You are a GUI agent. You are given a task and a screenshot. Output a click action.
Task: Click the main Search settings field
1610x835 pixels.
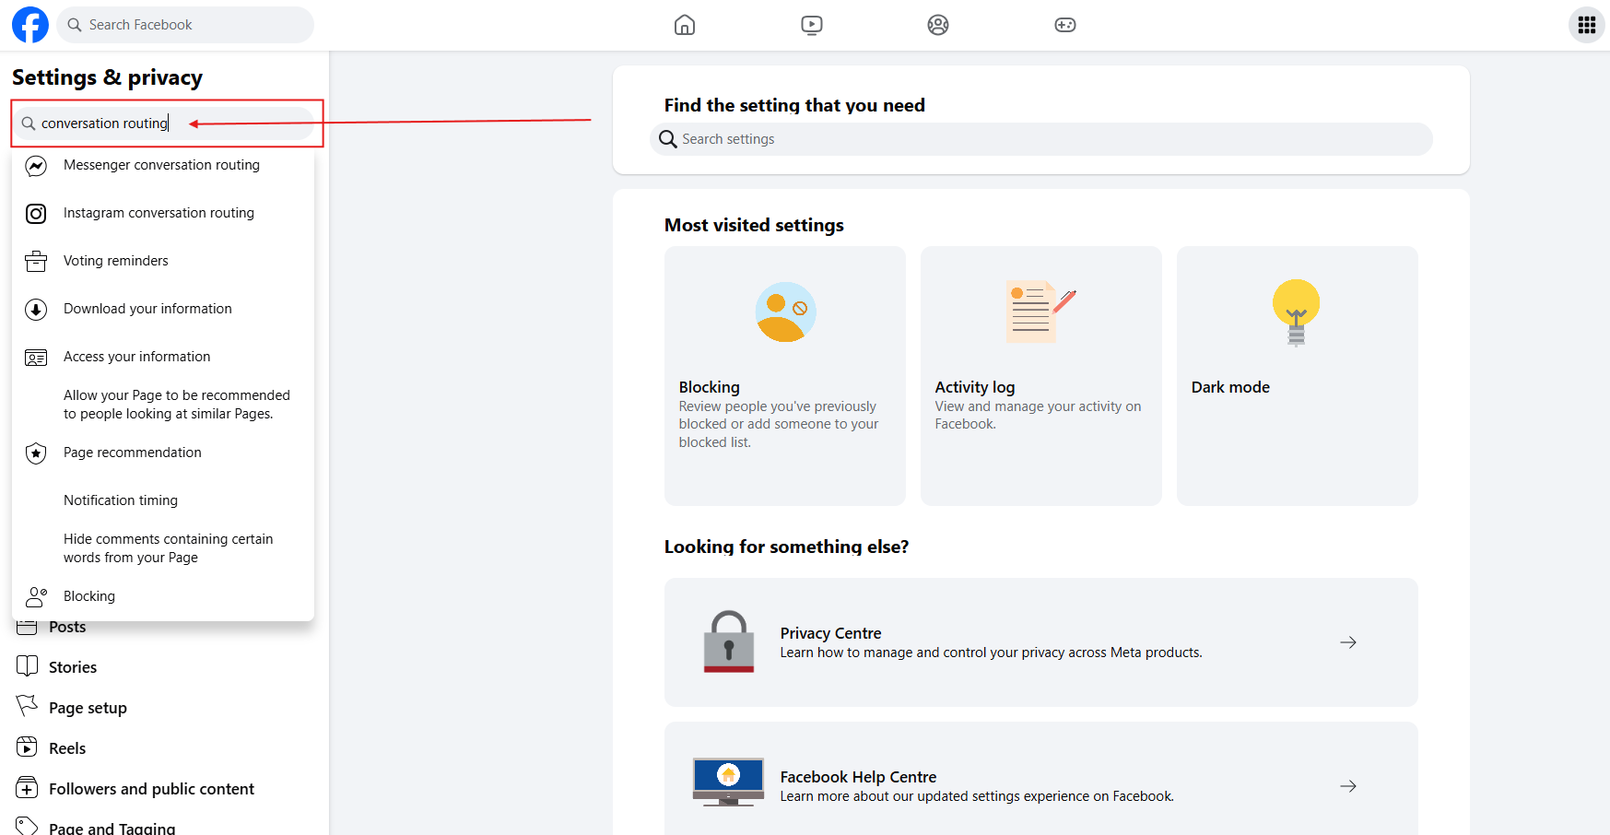tap(1041, 139)
